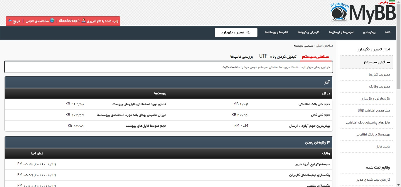Click the Iran flag icon above the logo
401x187 pixels.
point(392,2)
